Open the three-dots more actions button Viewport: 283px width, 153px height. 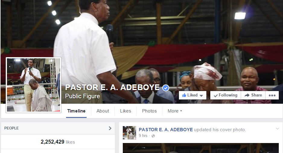272,95
